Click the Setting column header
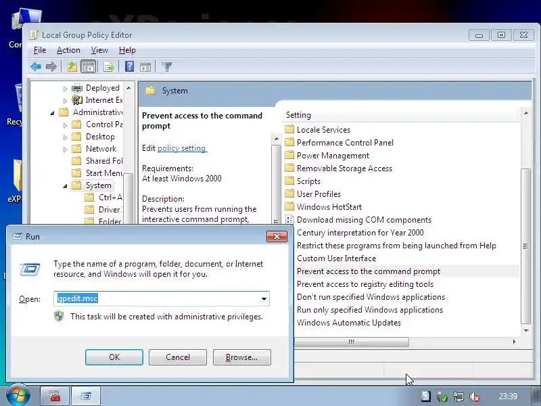 (400, 115)
